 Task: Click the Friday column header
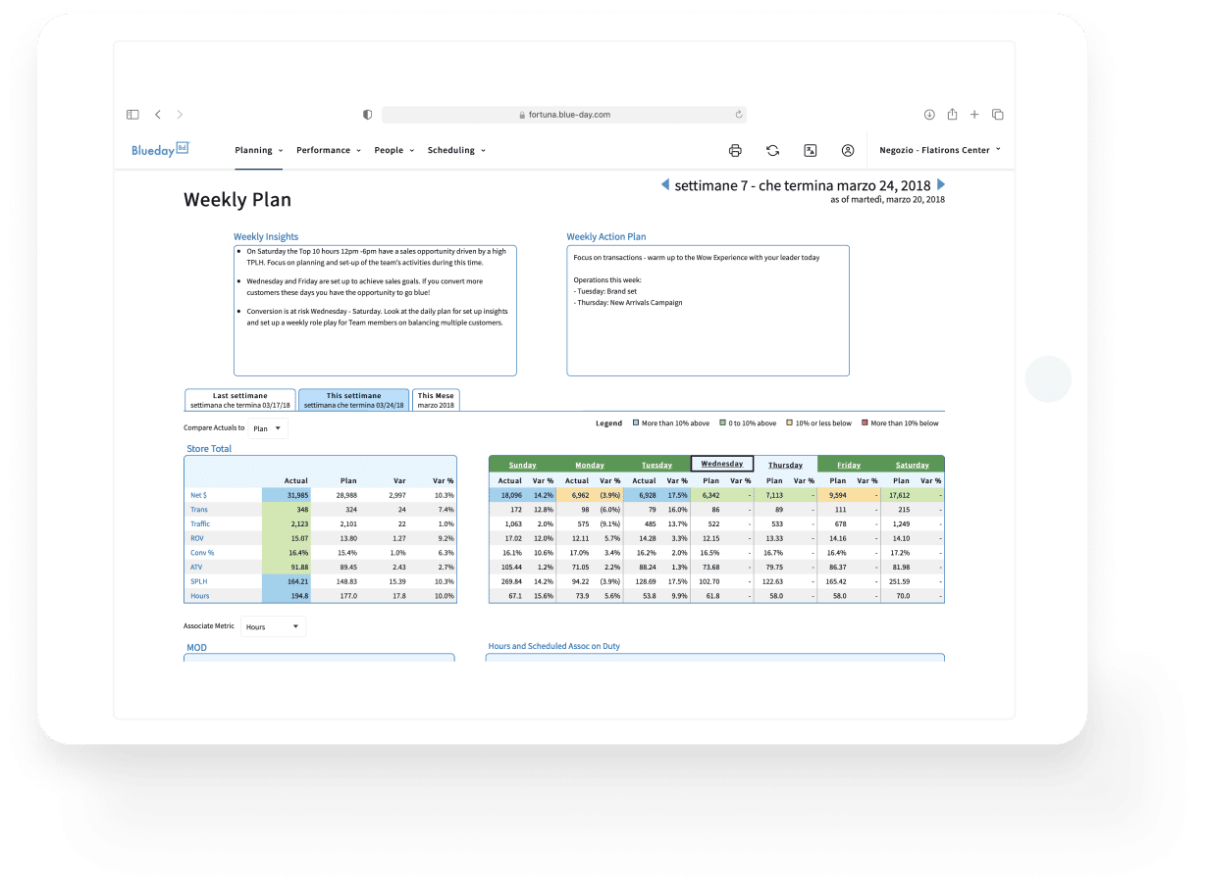pyautogui.click(x=849, y=465)
